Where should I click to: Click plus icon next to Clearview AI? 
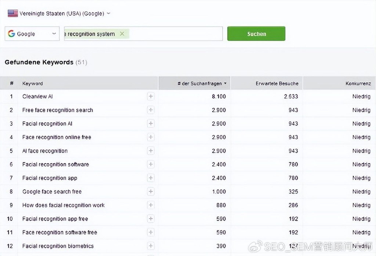(150, 97)
